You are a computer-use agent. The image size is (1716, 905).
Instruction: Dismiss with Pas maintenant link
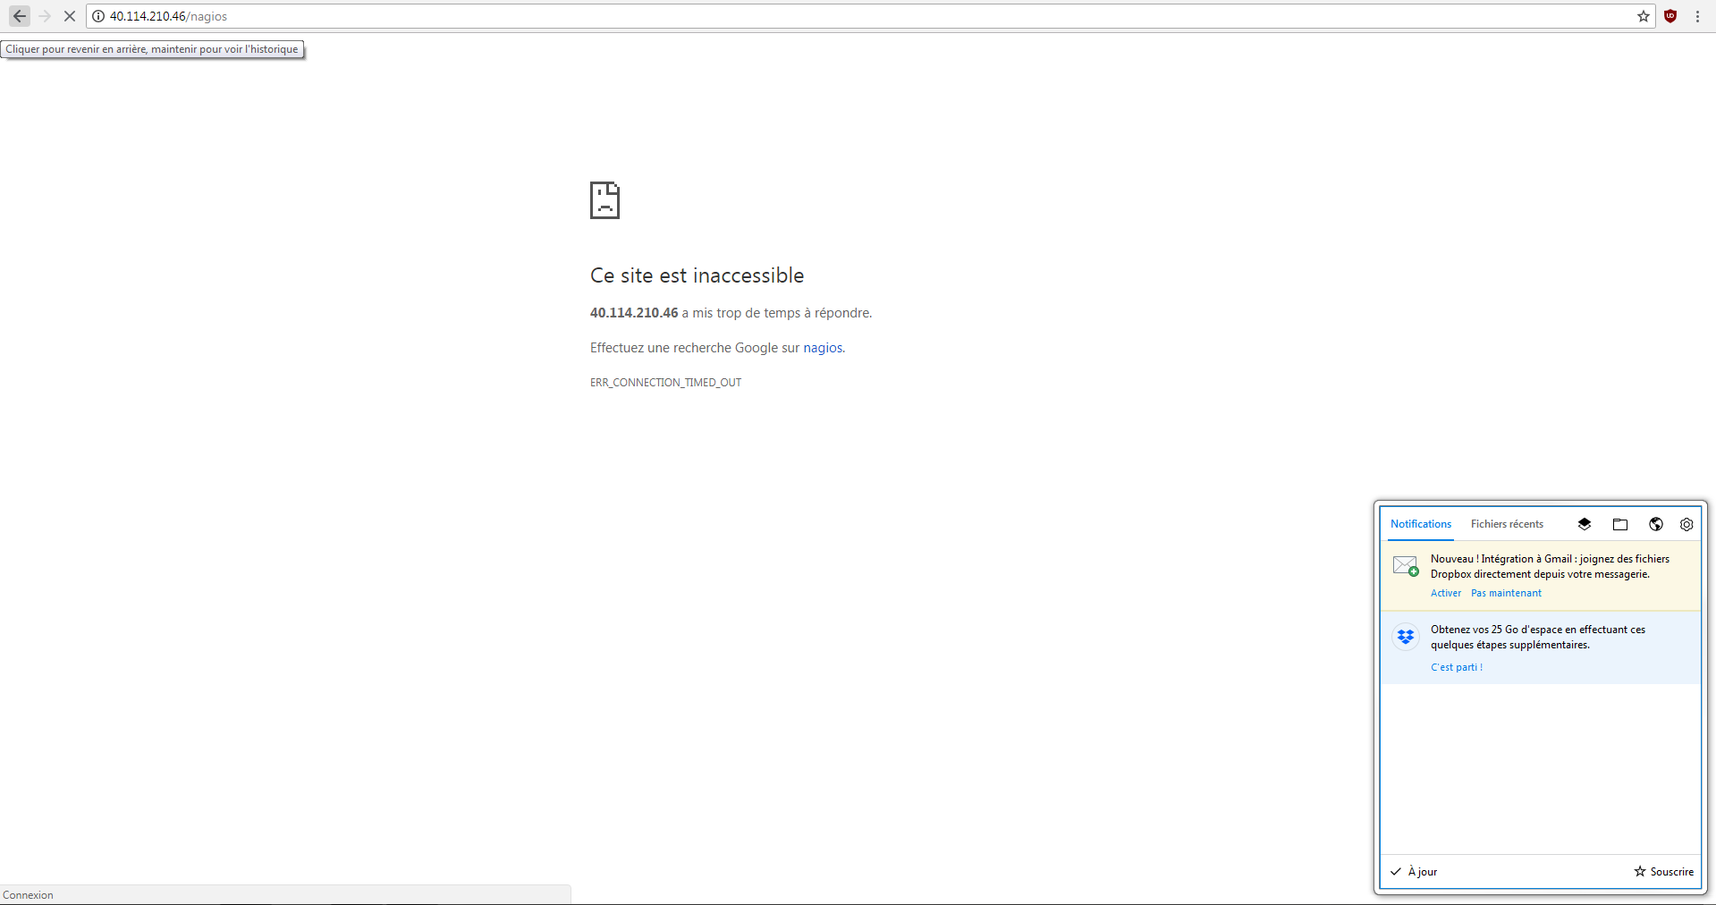pyautogui.click(x=1506, y=593)
